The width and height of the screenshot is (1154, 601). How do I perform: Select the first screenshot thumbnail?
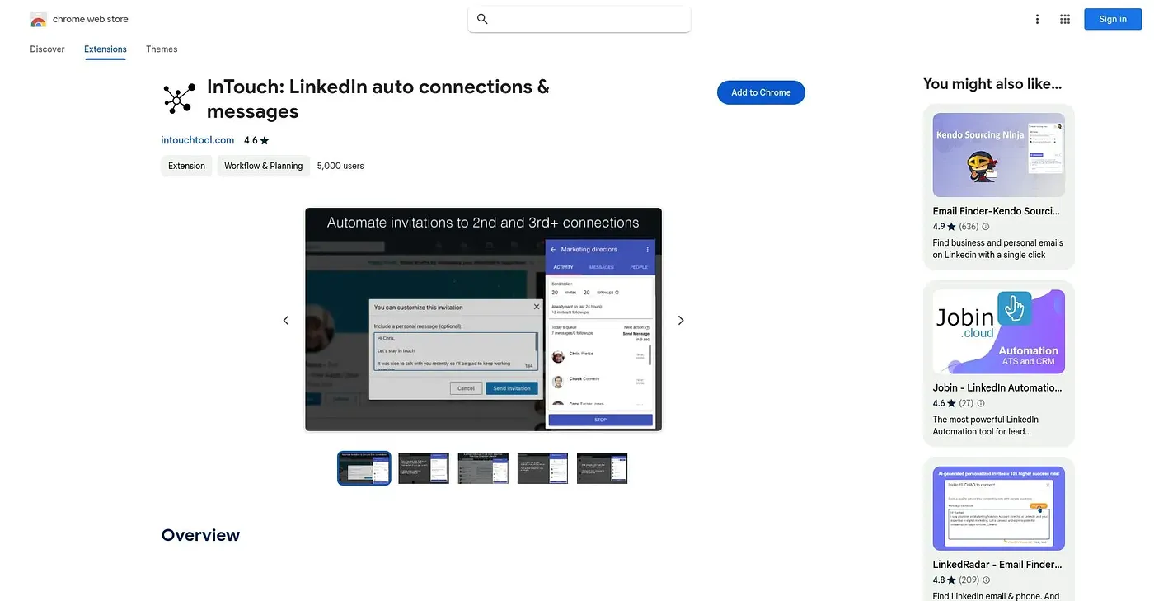click(x=364, y=468)
